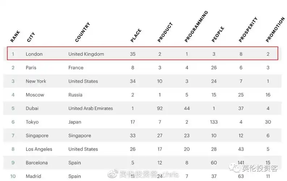287x181 pixels.
Task: Click United Arab Emirates country cell
Action: click(90, 108)
